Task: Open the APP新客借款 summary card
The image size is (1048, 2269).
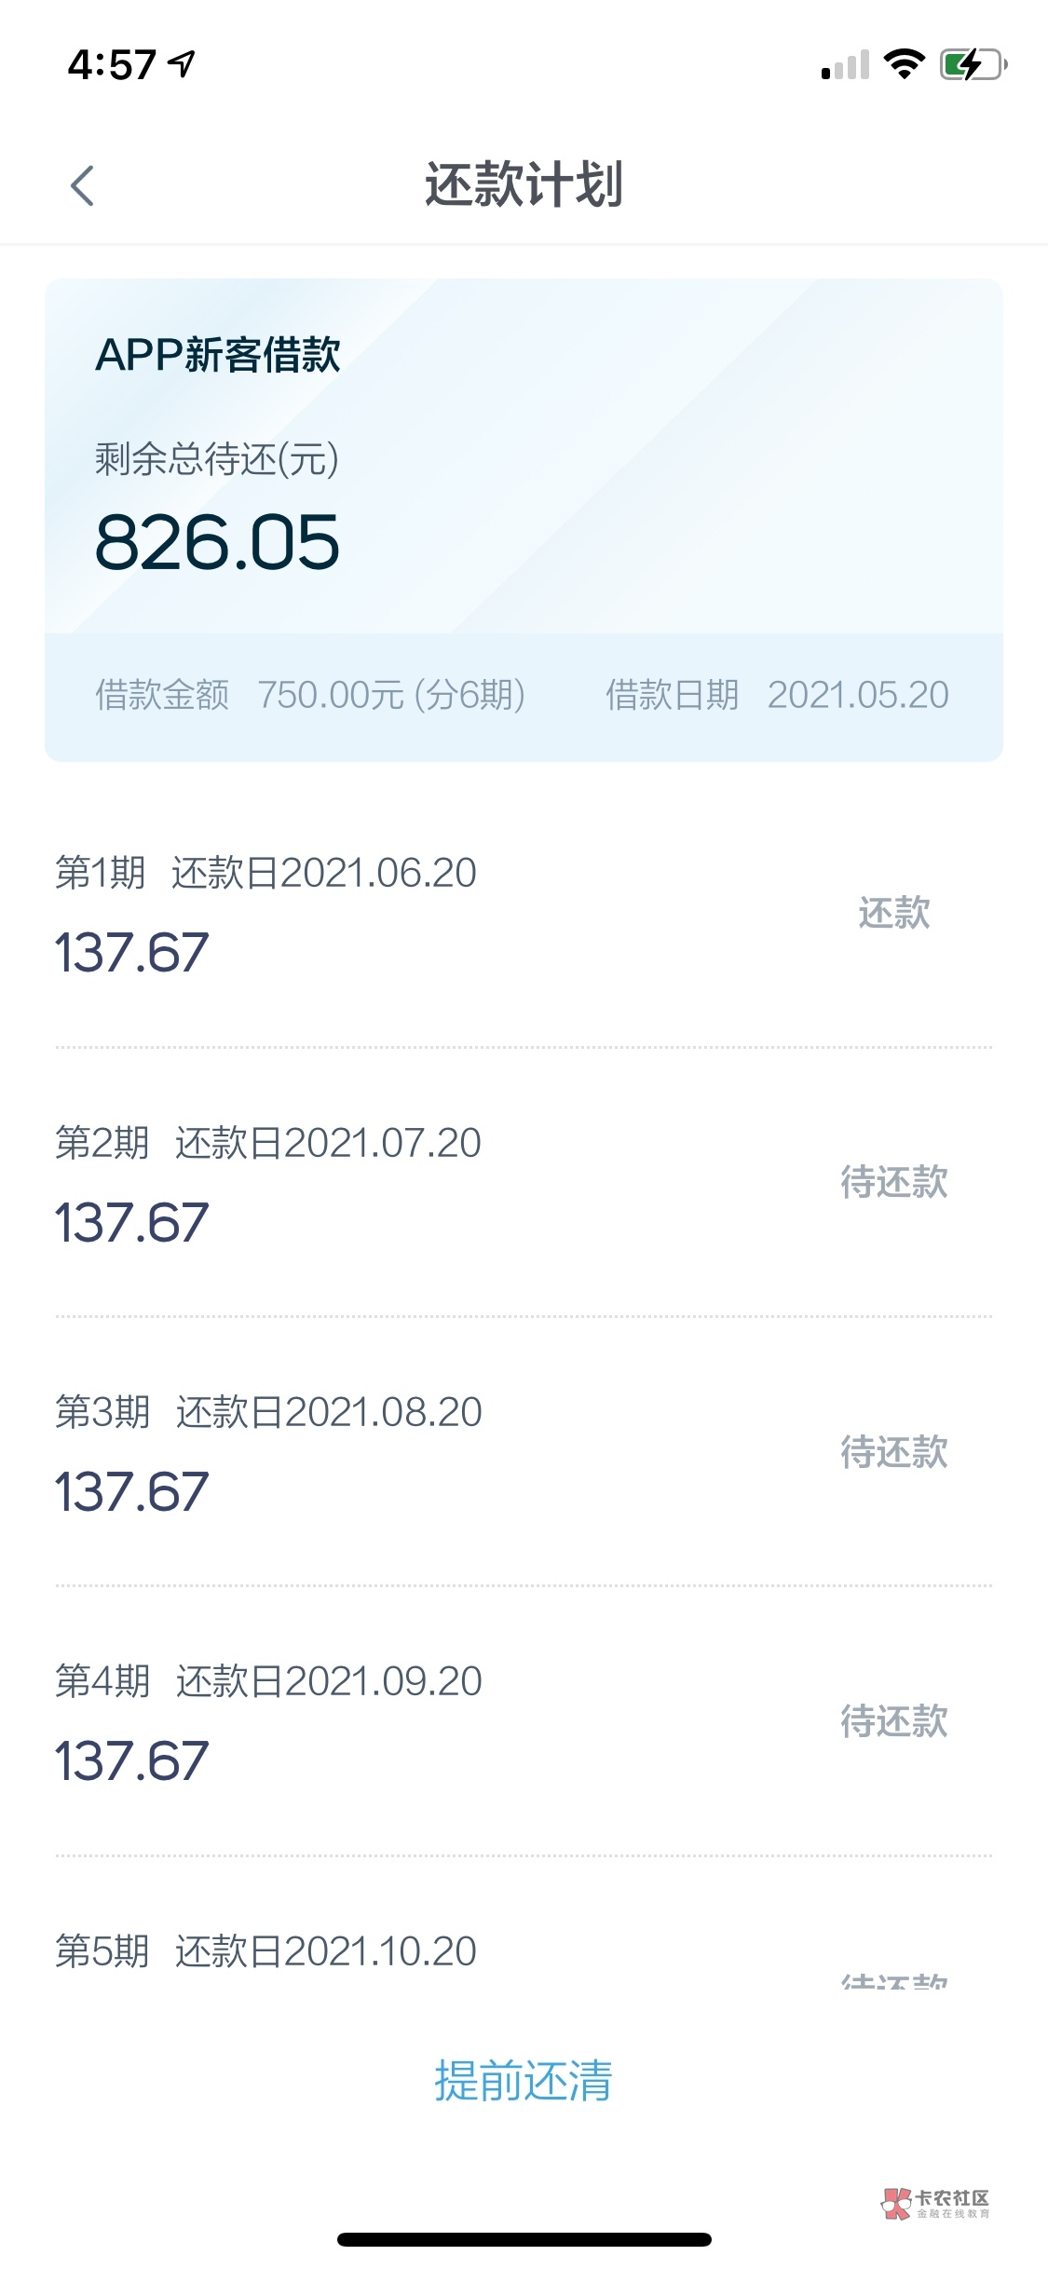Action: click(x=524, y=519)
